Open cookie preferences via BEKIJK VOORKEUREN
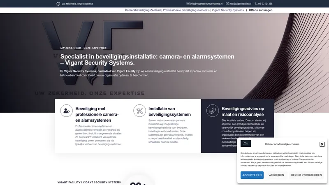 (x=306, y=175)
